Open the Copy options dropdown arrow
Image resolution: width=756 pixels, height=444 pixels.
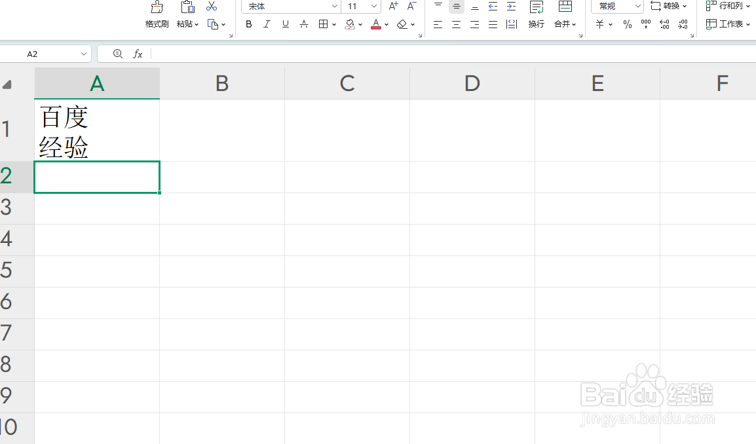[x=223, y=24]
